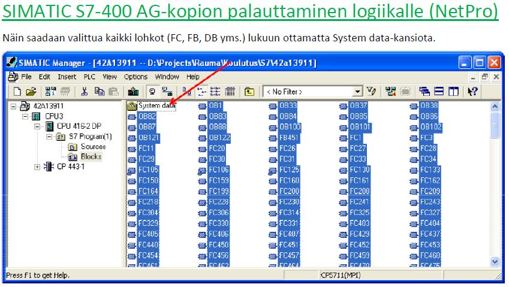Click the context Help arrow-question icon
The height and width of the screenshot is (287, 509).
[x=472, y=92]
